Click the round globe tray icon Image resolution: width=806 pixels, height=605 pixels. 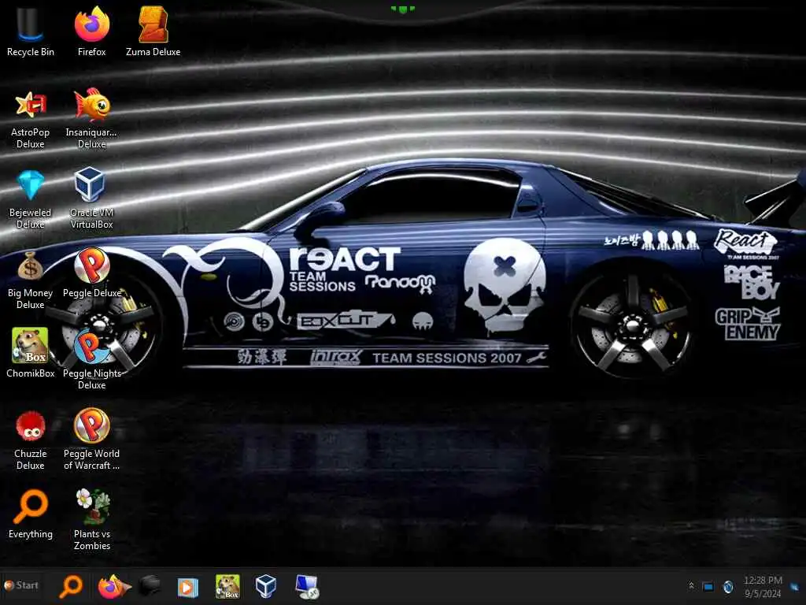728,586
